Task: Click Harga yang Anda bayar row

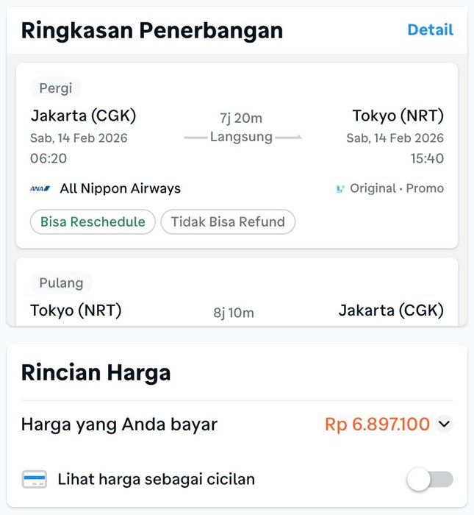Action: coord(237,424)
